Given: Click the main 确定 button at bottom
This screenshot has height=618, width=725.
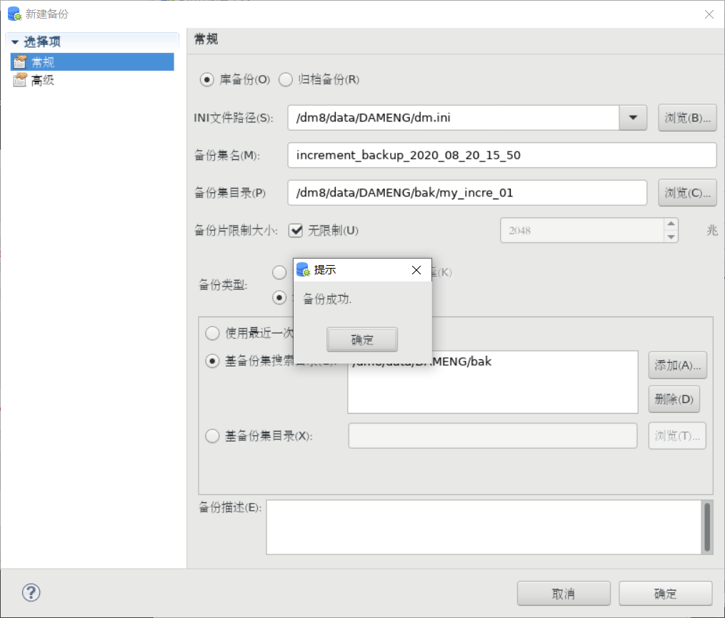Looking at the screenshot, I should (x=665, y=594).
